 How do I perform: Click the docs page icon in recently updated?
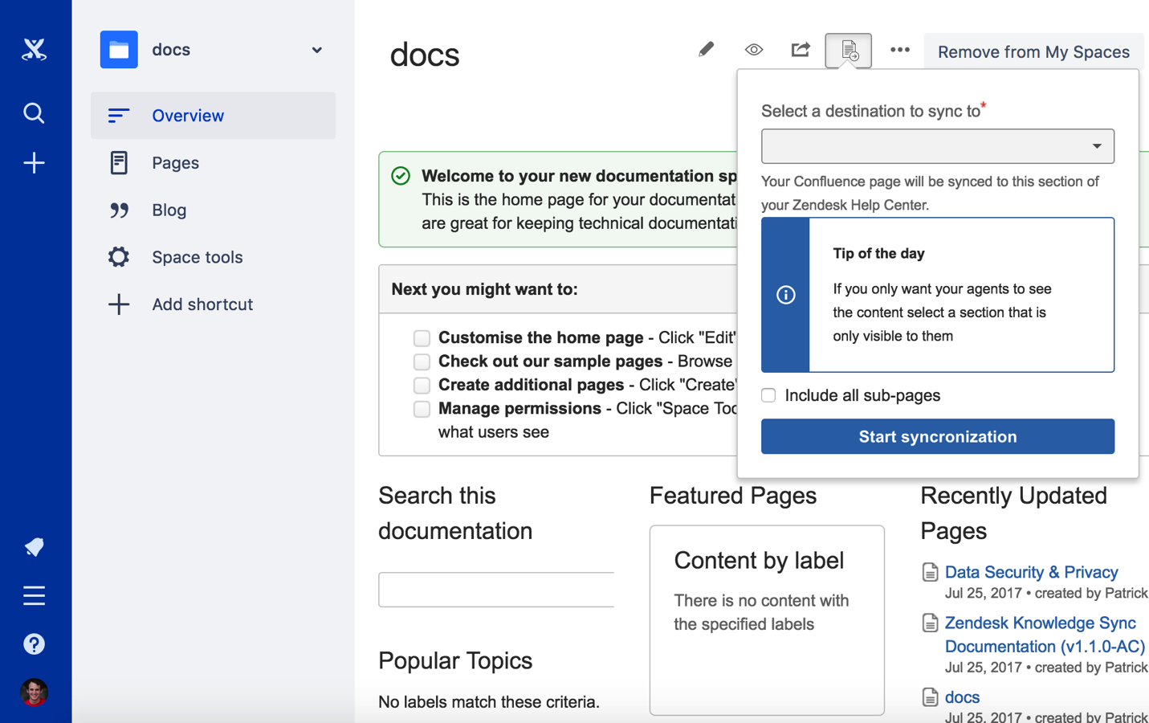930,697
